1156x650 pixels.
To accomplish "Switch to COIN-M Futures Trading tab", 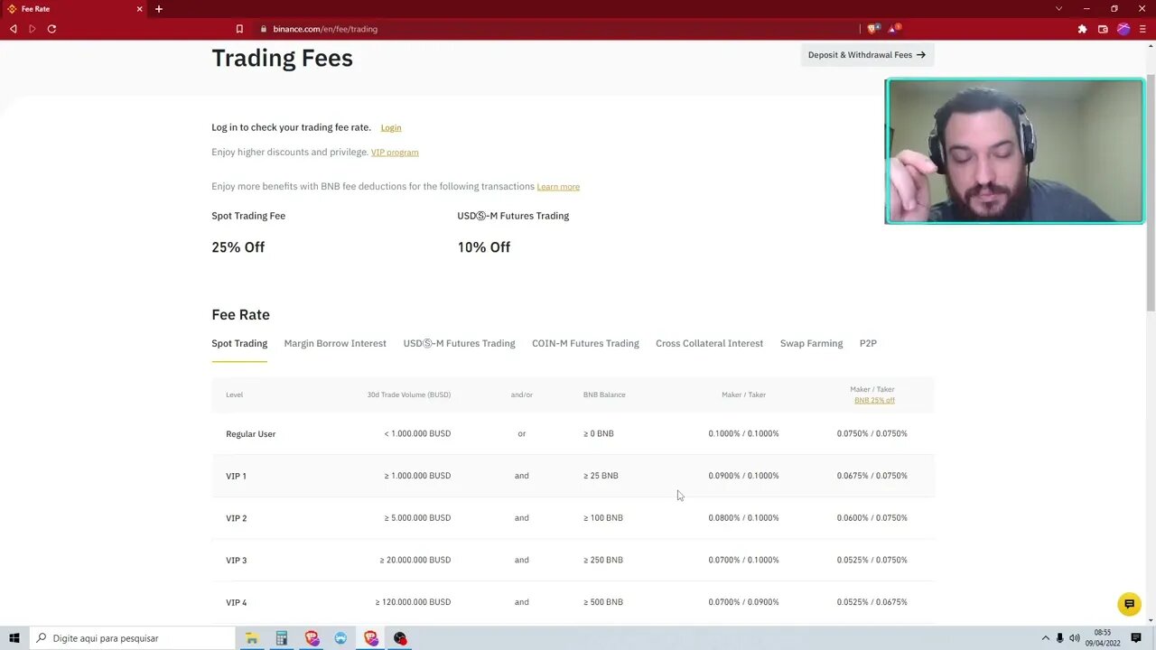I will coord(585,343).
